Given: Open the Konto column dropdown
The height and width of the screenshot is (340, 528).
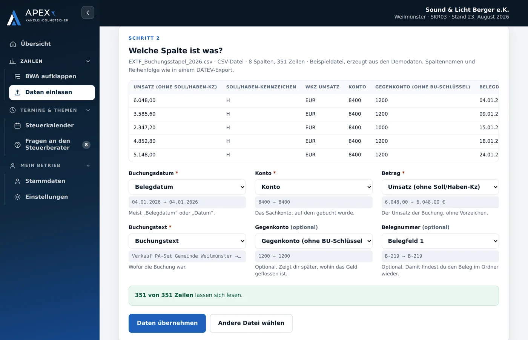Looking at the screenshot, I should pyautogui.click(x=314, y=187).
